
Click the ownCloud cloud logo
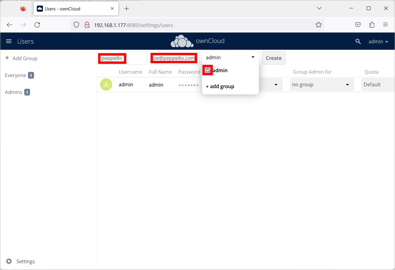pos(182,41)
